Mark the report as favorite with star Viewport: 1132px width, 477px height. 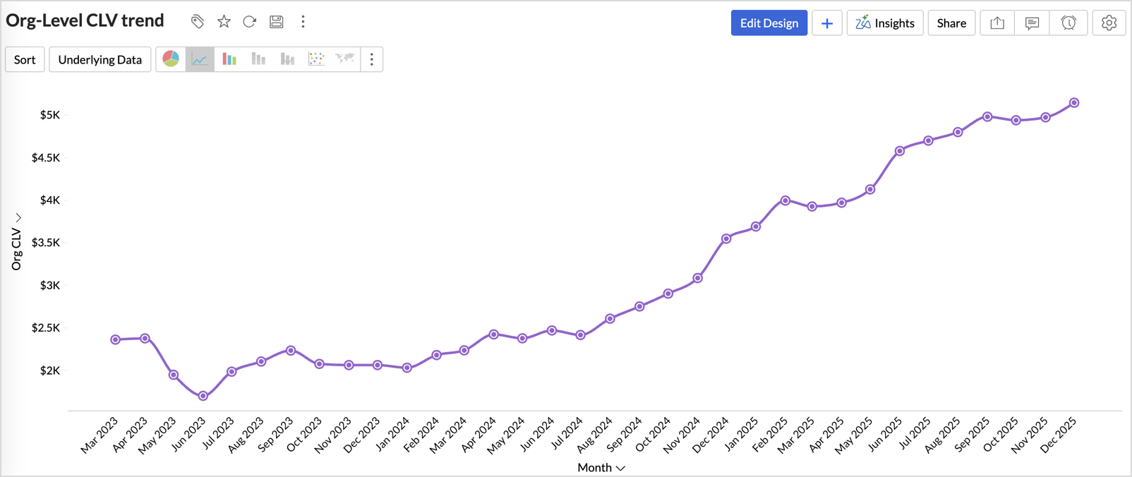[x=224, y=22]
